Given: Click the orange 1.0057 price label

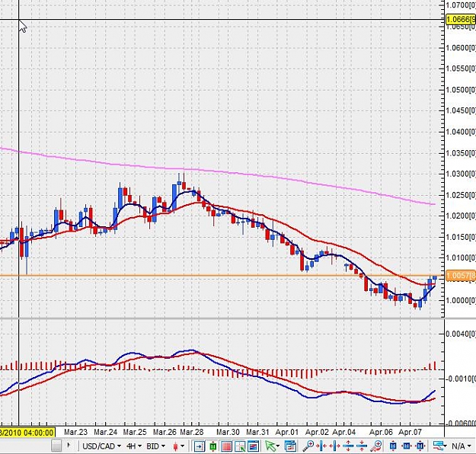Looking at the screenshot, I should pyautogui.click(x=461, y=276).
